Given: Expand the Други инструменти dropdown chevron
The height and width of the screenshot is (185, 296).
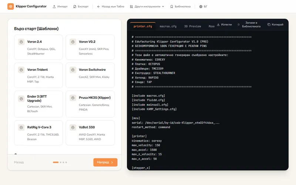Looking at the screenshot, I should pos(163,7).
